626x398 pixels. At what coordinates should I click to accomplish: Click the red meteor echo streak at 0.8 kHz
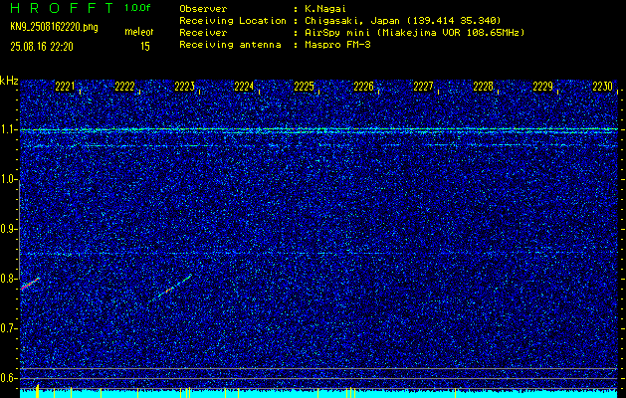click(x=30, y=284)
